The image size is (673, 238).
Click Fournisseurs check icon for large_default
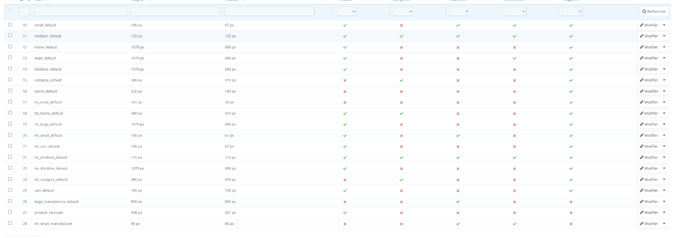pyautogui.click(x=515, y=58)
